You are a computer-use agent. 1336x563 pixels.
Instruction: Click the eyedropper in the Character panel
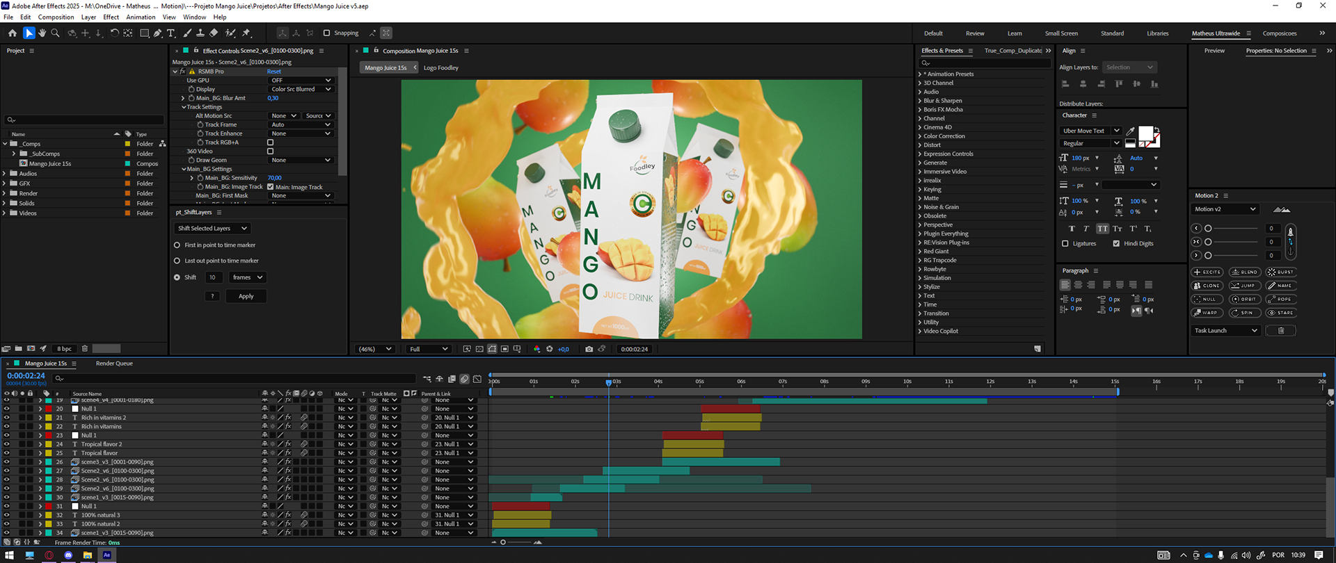pyautogui.click(x=1131, y=131)
